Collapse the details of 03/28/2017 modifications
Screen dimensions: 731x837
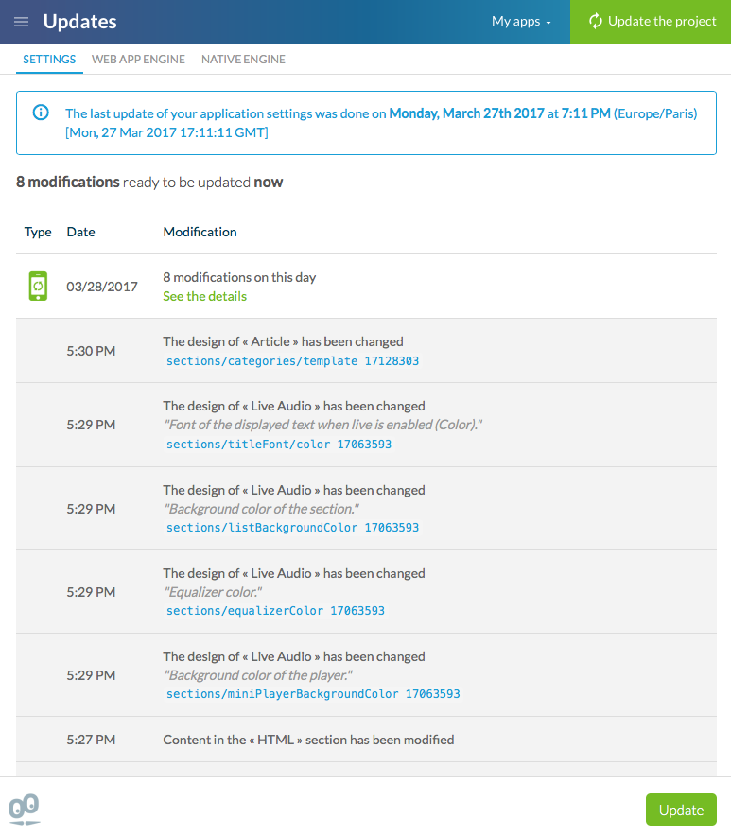pos(204,296)
